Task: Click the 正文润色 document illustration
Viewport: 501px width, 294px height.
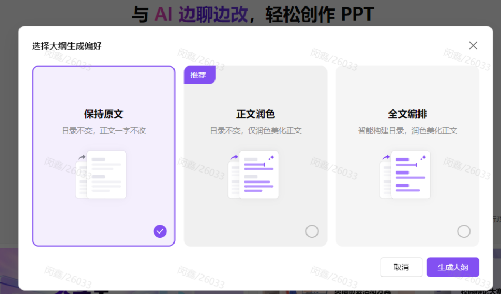Action: [253, 175]
